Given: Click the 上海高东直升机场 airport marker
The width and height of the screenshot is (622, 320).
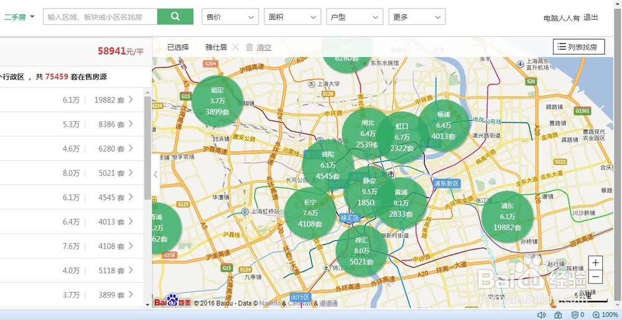Looking at the screenshot, I should click(521, 63).
